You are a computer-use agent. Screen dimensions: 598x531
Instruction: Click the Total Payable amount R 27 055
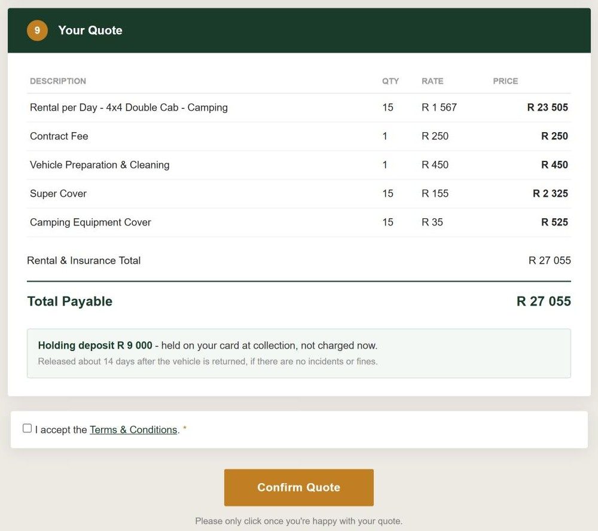pos(544,301)
